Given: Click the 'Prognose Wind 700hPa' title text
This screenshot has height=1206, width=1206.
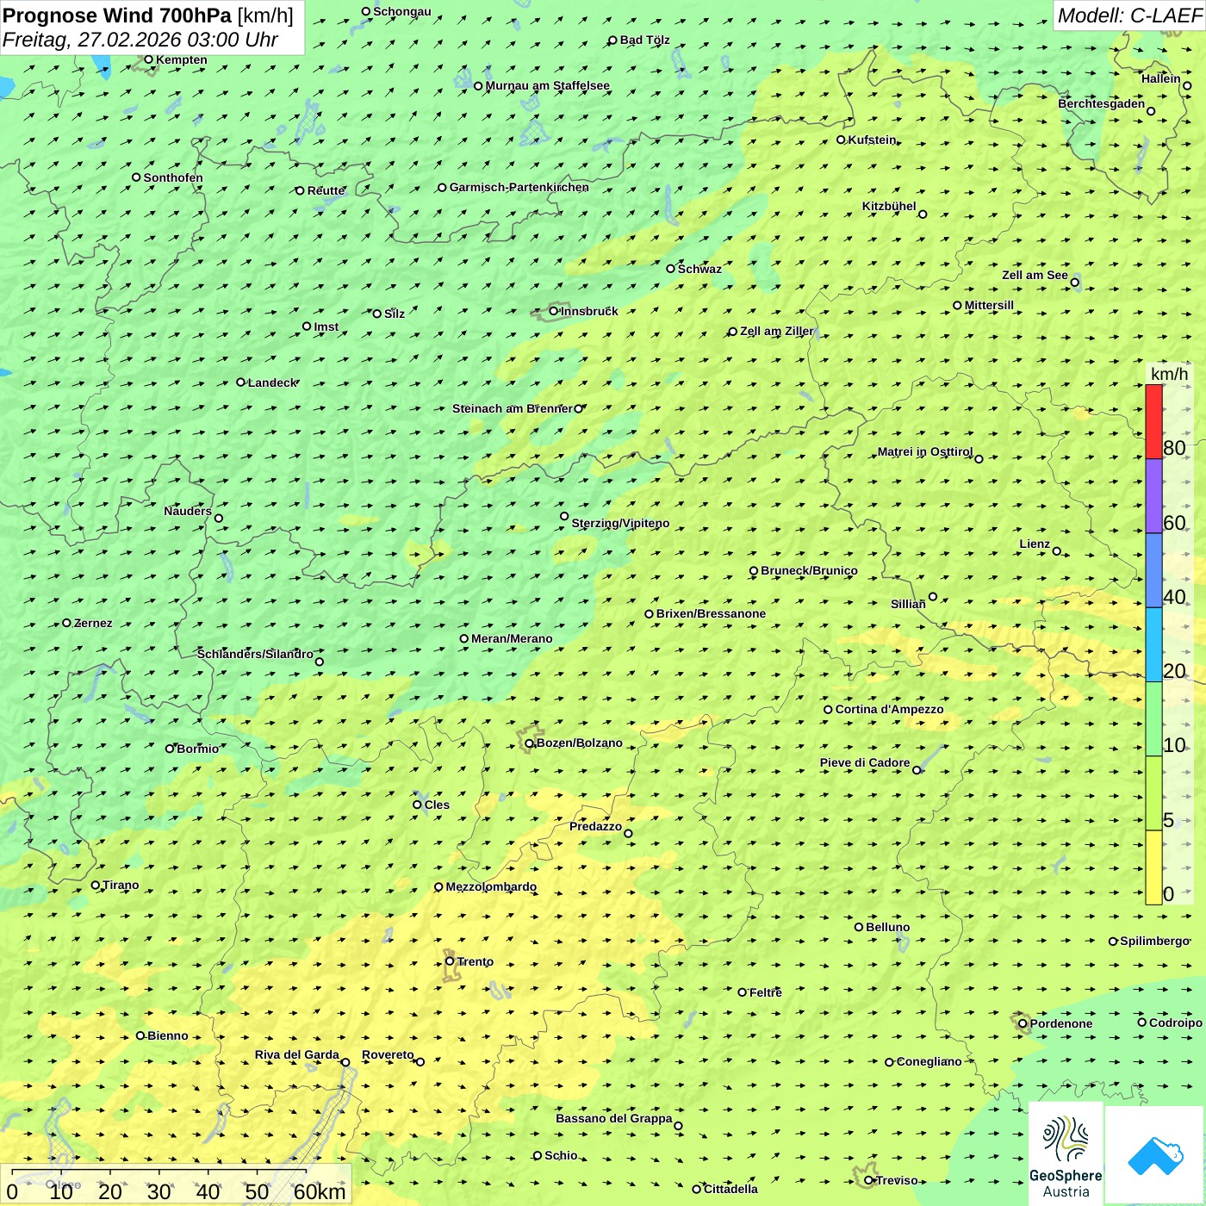Looking at the screenshot, I should [x=117, y=16].
